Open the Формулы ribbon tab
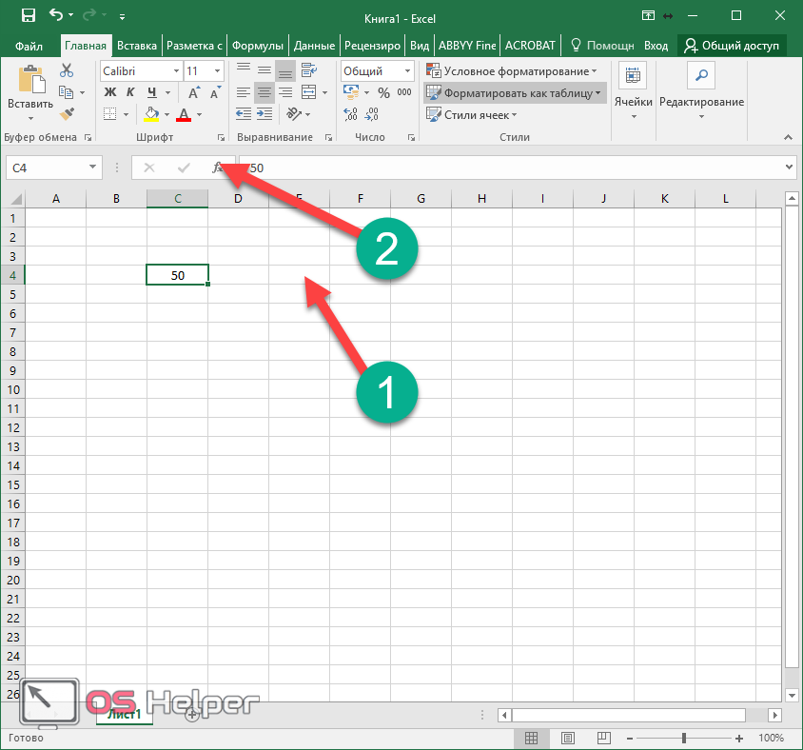 [258, 45]
